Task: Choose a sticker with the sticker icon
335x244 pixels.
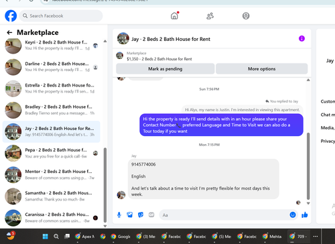Action: tap(141, 215)
